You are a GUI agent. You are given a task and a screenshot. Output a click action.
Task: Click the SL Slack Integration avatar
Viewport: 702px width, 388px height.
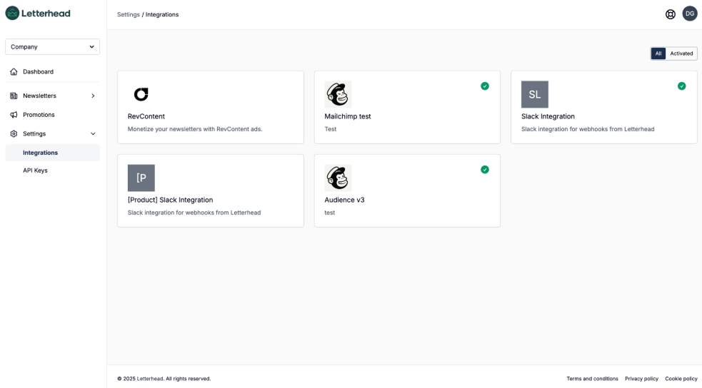point(535,94)
